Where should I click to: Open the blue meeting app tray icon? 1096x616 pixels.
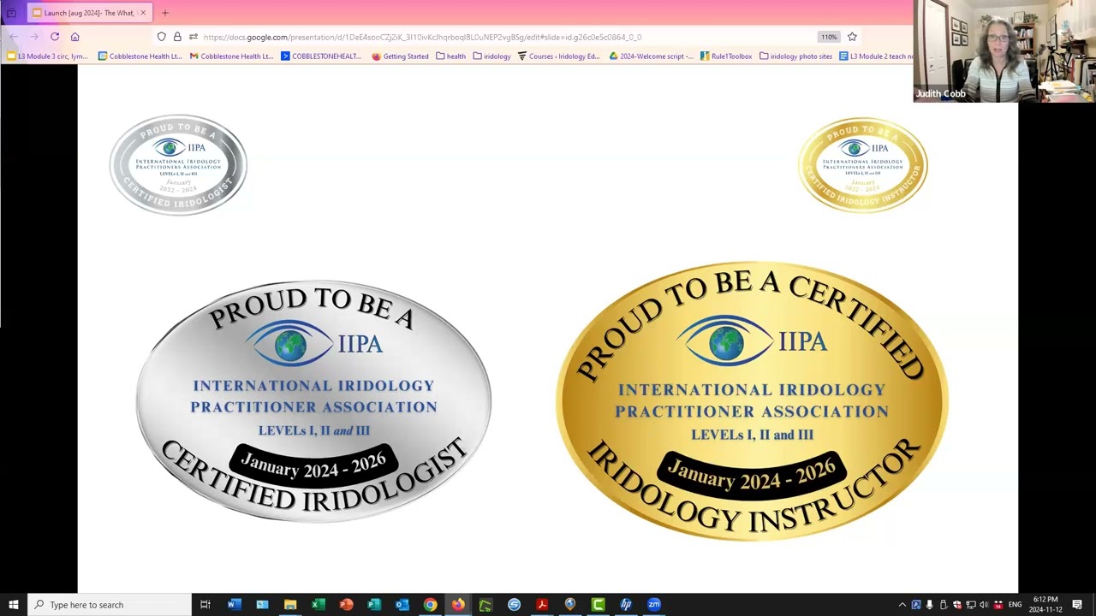[916, 605]
